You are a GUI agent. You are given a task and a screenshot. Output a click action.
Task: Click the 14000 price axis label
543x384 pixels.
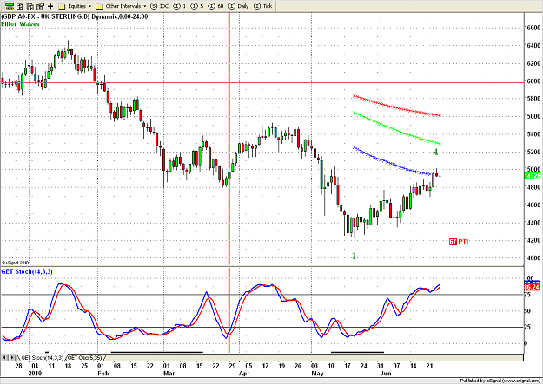(533, 257)
